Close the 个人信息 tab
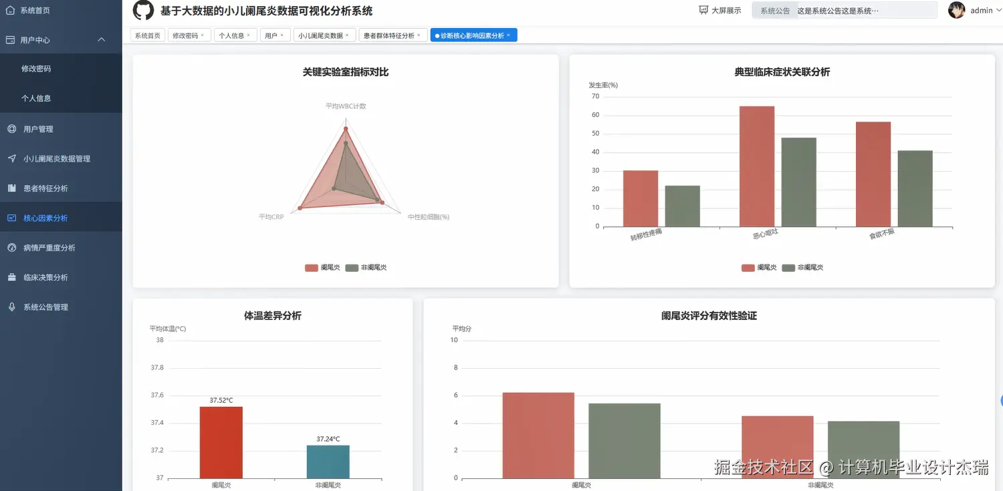This screenshot has width=1003, height=491. [x=249, y=35]
